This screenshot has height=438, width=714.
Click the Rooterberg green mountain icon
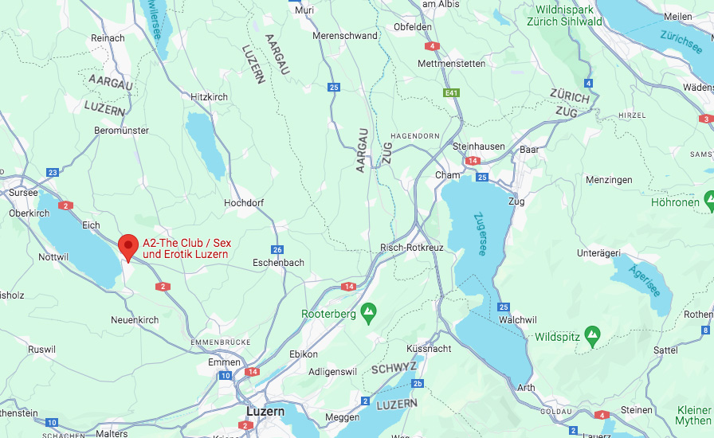pos(368,313)
